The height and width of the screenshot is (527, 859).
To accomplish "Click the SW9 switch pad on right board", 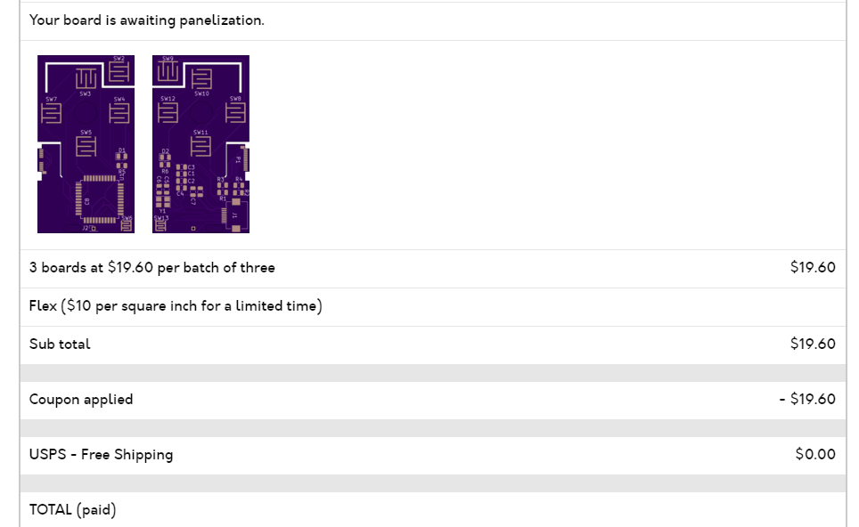I will tap(168, 71).
